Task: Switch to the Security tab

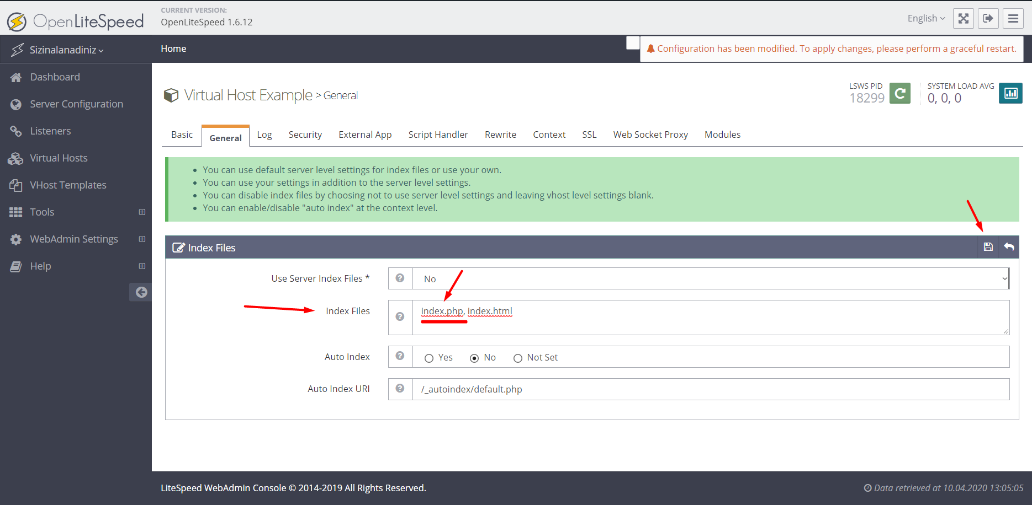Action: click(305, 135)
